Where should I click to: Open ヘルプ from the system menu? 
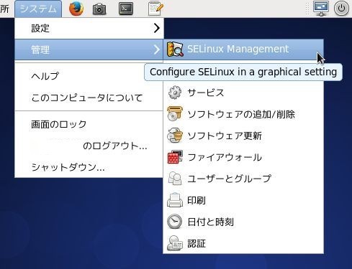coord(89,76)
